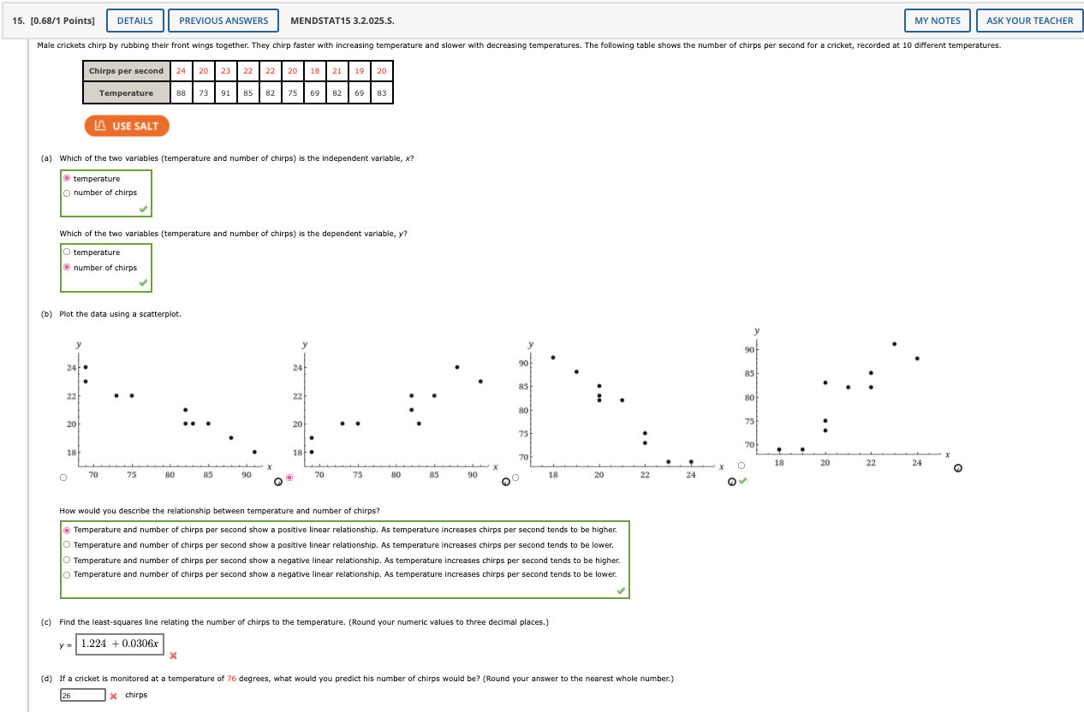Image resolution: width=1084 pixels, height=712 pixels.
Task: Click the red X beside the least-squares equation
Action: tap(173, 656)
